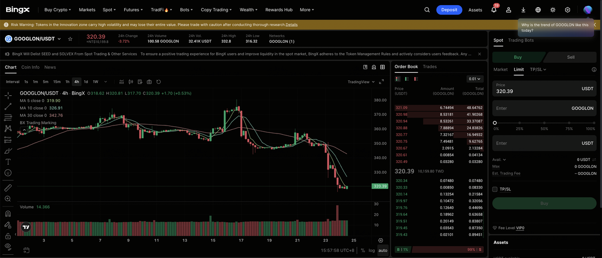602x258 pixels.
Task: Set amount slider to 50%
Action: point(544,123)
